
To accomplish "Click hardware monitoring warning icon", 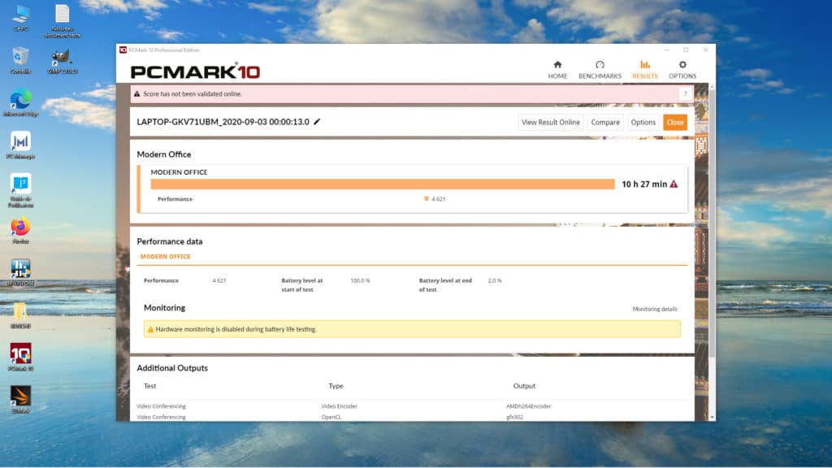I will coord(150,330).
